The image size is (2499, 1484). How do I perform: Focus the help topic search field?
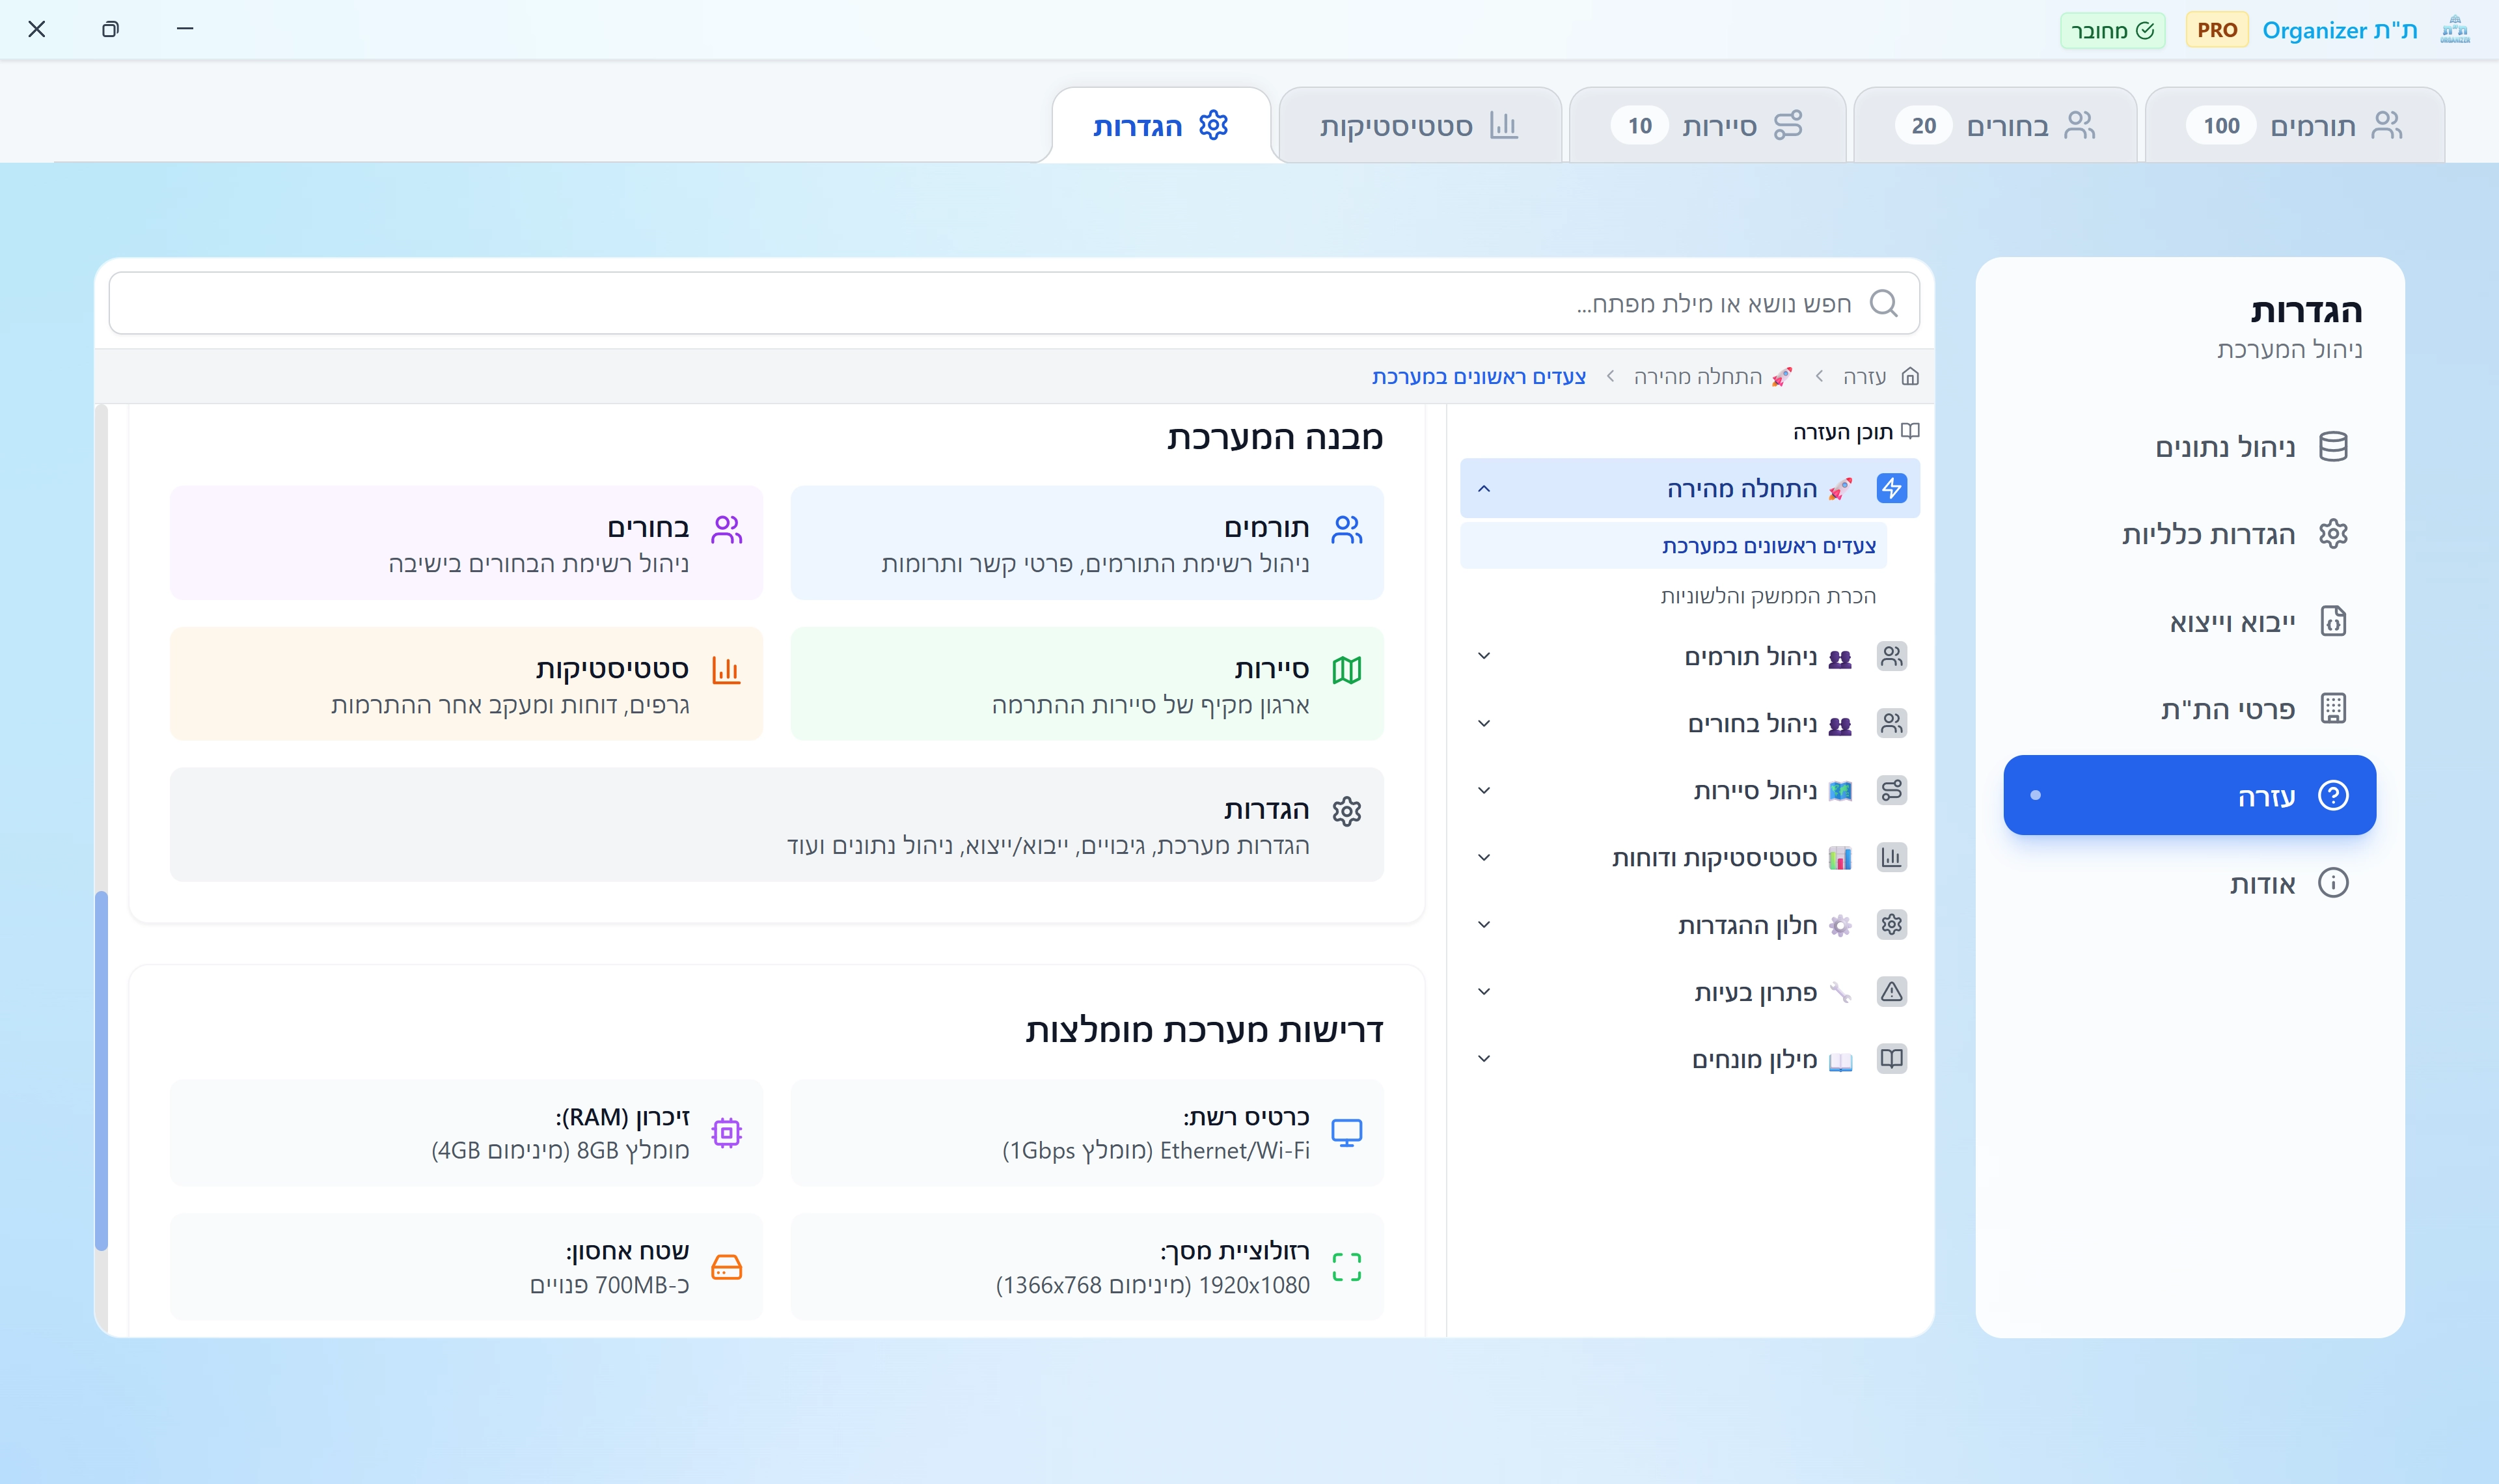[1000, 303]
